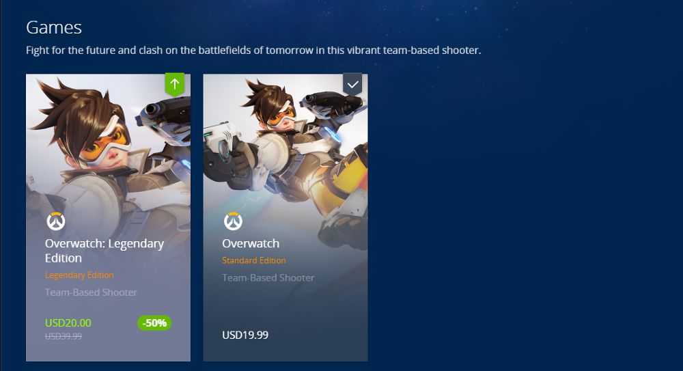Click the Games section heading

pos(54,27)
